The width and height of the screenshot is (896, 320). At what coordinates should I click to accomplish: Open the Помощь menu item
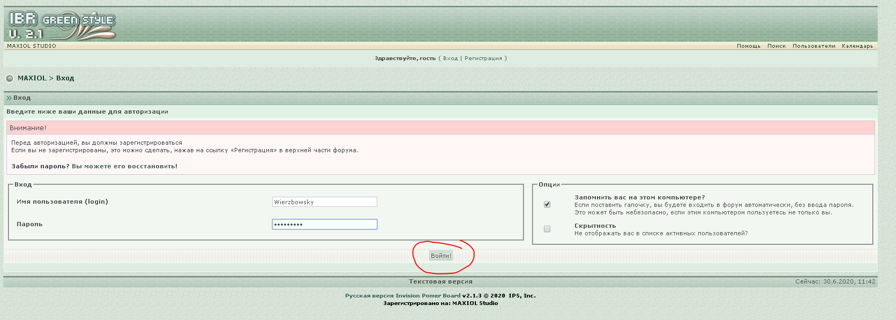[748, 46]
